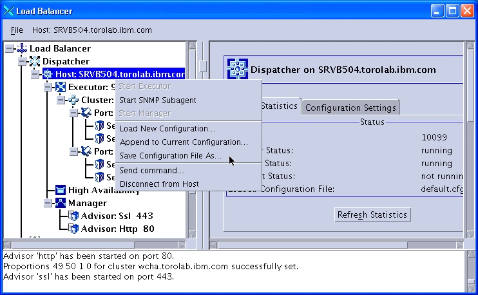
Task: Select the Load Balancer tree label
Action: 60,48
